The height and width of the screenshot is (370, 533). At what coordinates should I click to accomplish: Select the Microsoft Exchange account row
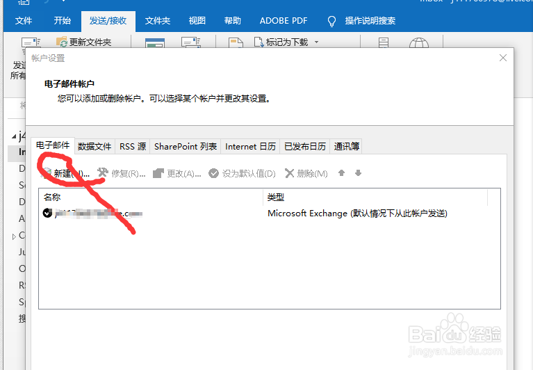269,214
